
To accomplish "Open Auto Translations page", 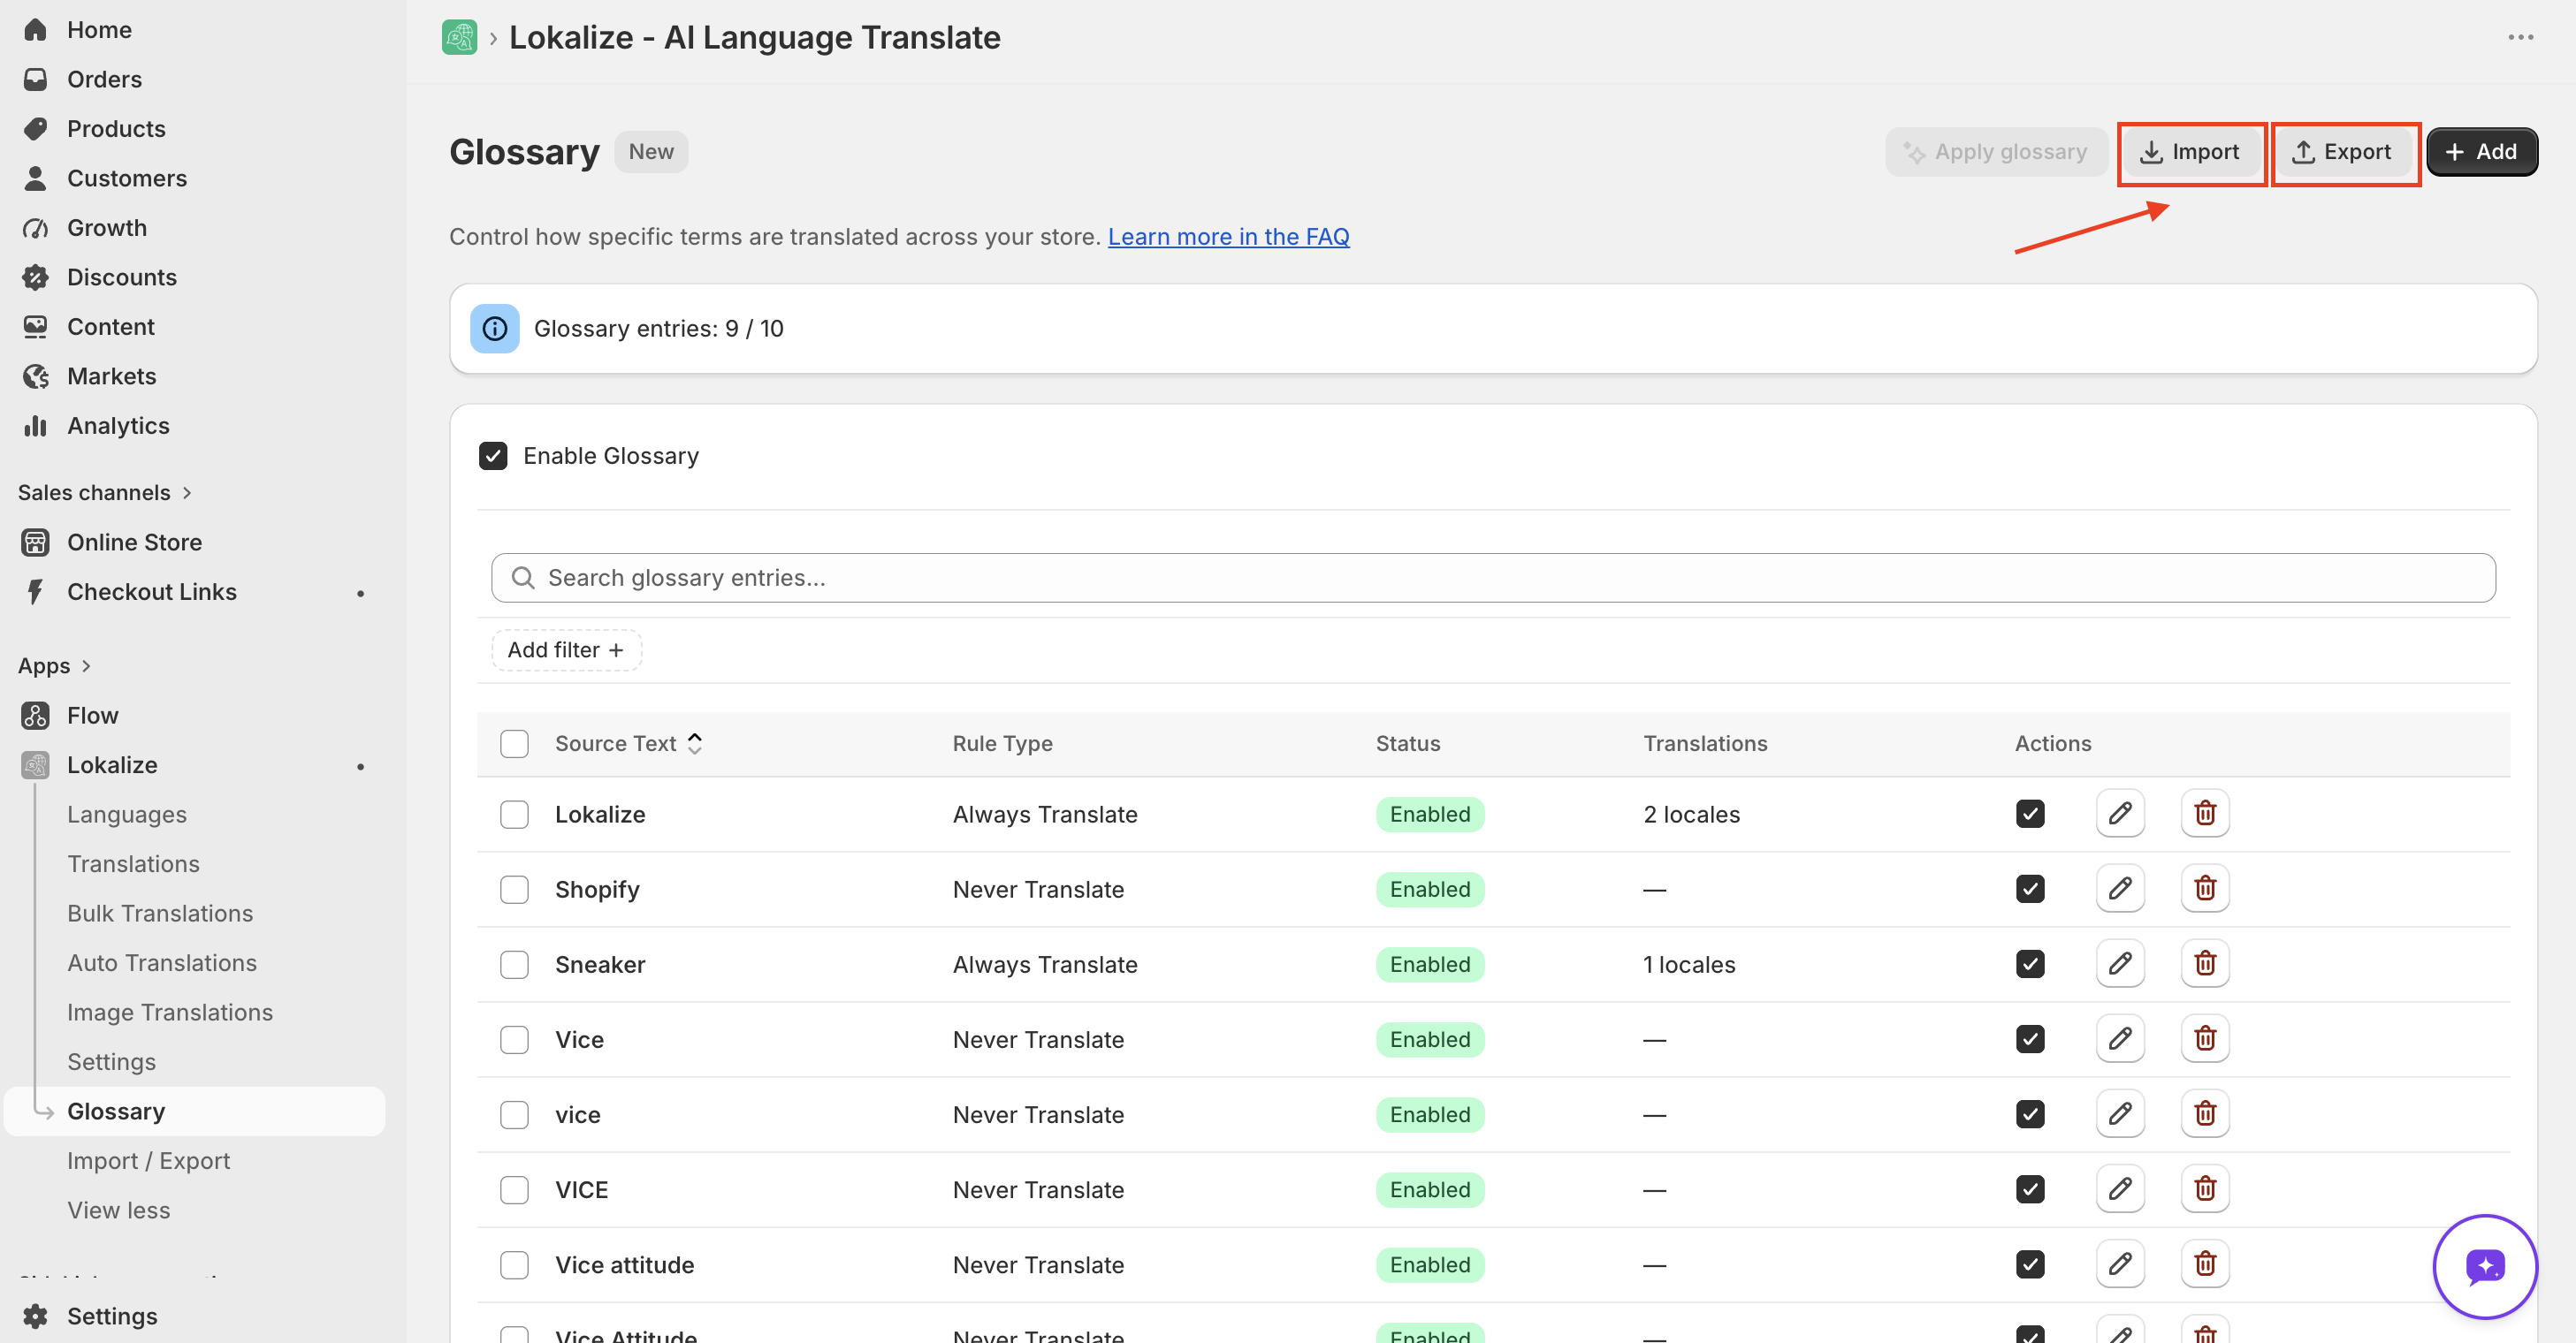I will [x=162, y=962].
